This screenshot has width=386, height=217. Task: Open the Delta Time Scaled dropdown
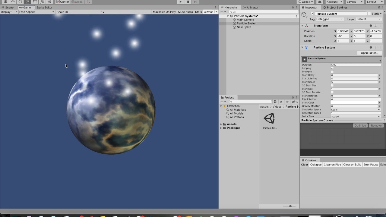[x=356, y=117]
